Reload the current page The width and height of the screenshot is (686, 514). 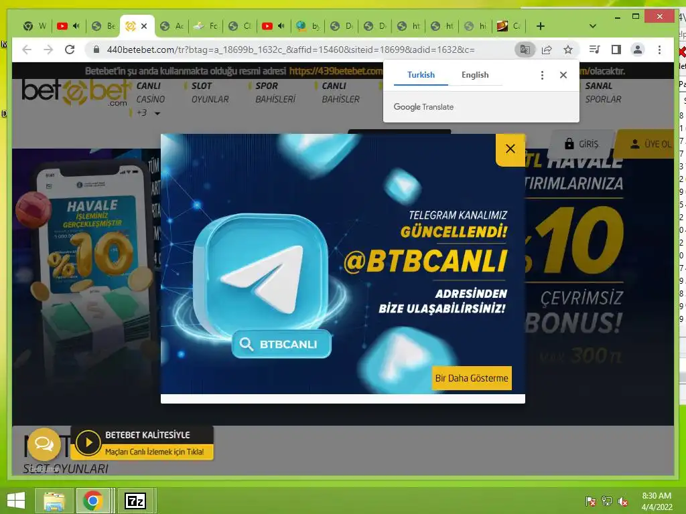tap(70, 50)
